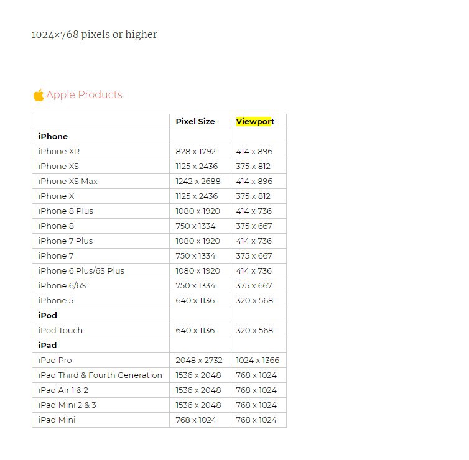Click the iPod section header row

click(159, 316)
